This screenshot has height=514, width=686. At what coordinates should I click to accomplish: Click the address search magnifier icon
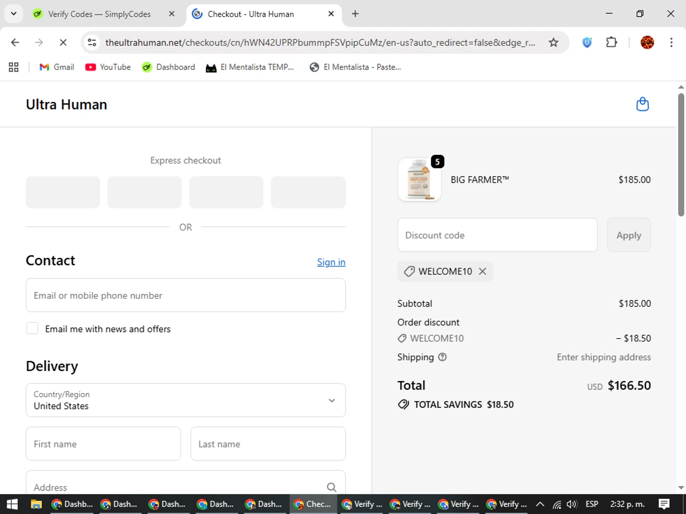332,488
